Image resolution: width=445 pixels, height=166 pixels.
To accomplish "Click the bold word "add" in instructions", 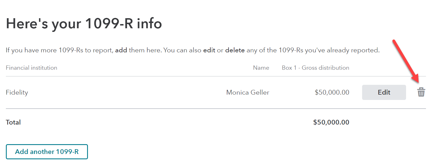I will [121, 50].
